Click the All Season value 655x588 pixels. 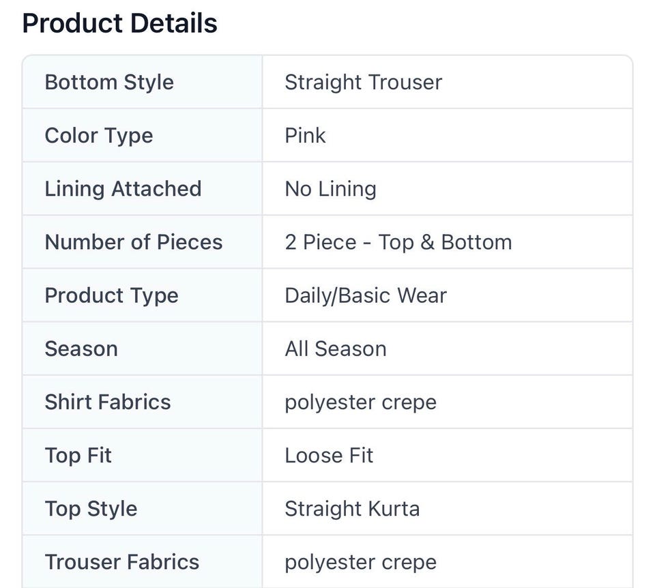[x=336, y=349]
